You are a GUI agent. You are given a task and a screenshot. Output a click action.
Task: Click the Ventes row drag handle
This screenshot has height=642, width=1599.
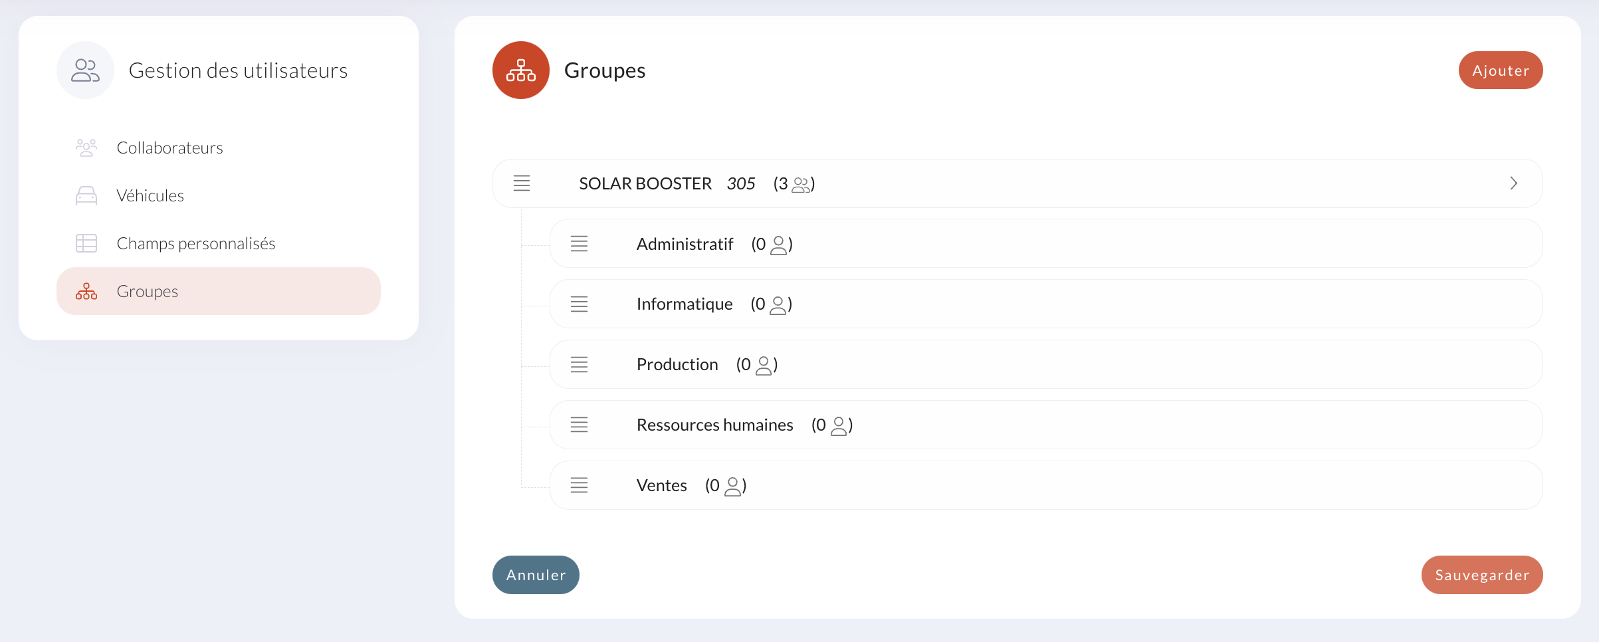click(580, 485)
